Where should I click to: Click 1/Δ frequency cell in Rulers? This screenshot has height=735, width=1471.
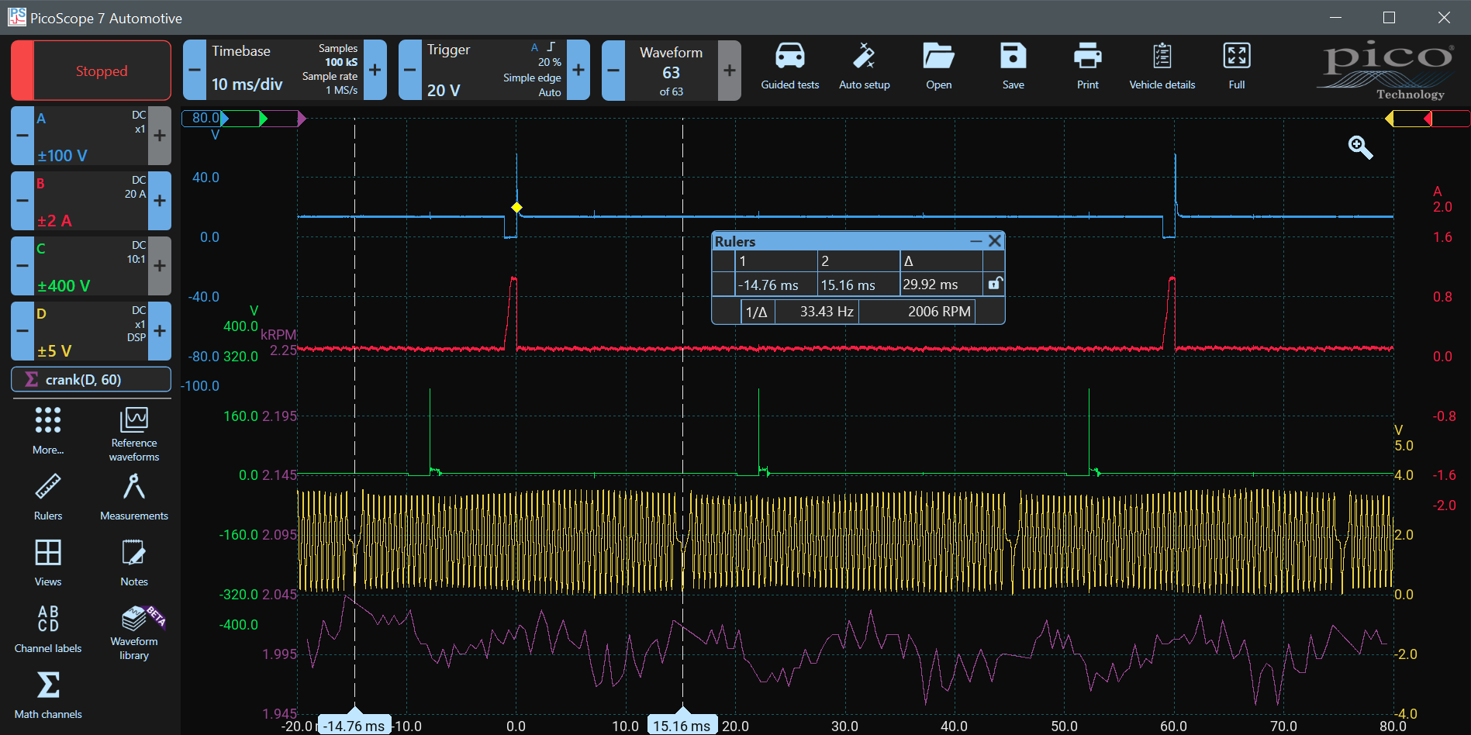click(x=756, y=312)
